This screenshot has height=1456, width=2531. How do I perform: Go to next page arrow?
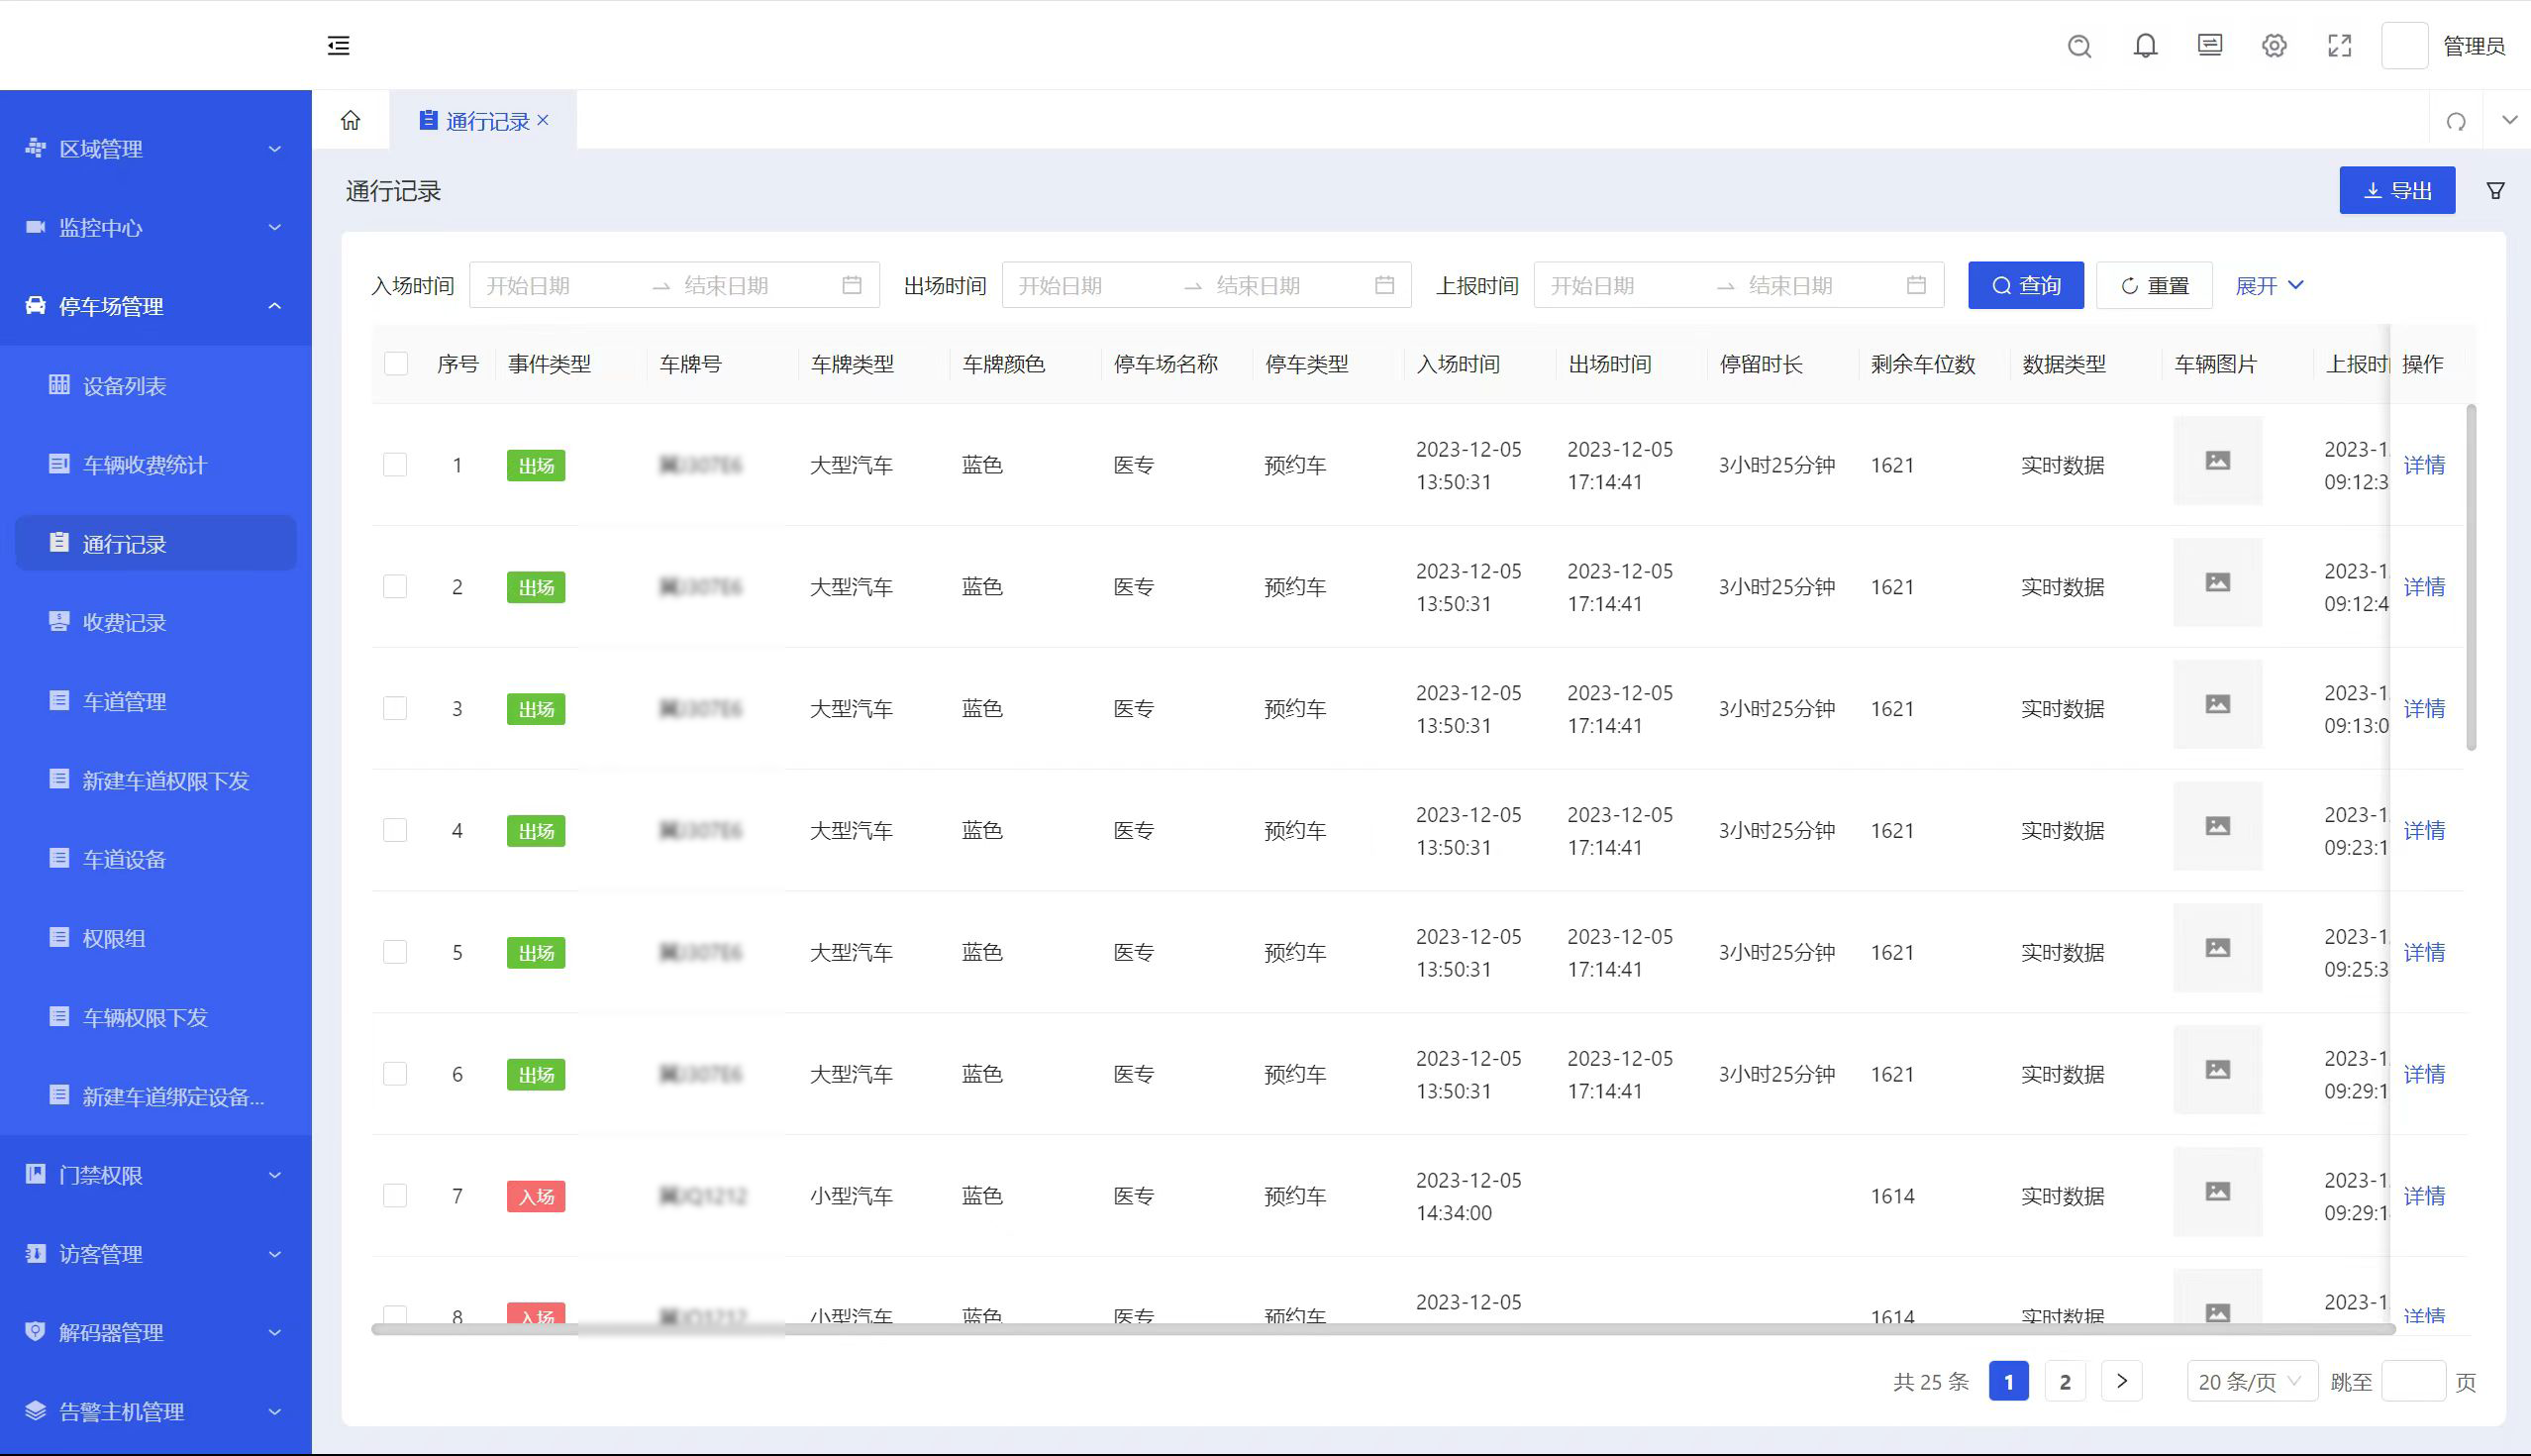coord(2121,1382)
